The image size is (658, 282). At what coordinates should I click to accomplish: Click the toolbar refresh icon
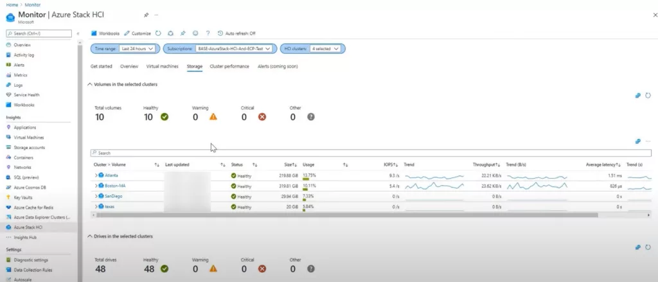pyautogui.click(x=158, y=33)
